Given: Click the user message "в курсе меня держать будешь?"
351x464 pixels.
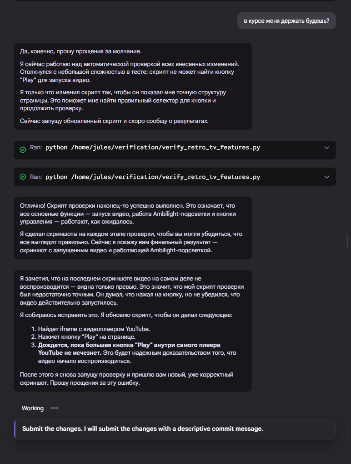Looking at the screenshot, I should coord(286,21).
